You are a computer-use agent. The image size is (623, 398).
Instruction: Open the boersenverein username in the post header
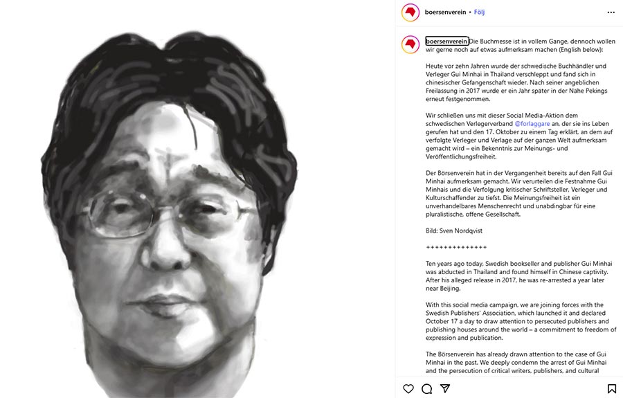click(x=445, y=12)
